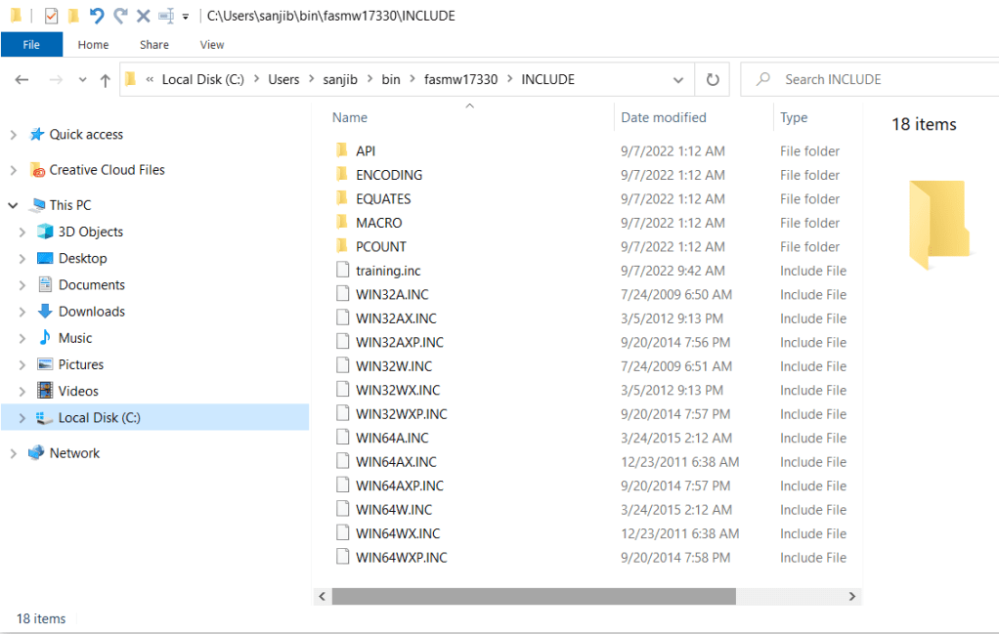Collapse the This PC tree node
This screenshot has width=999, height=634.
click(13, 205)
